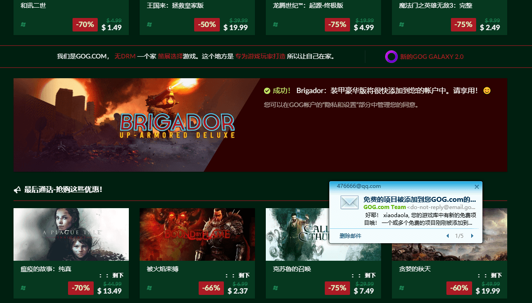532x303 pixels.
Task: Click the $ 7.49 price on 克苏鲁的召唤
Action: tap(364, 291)
